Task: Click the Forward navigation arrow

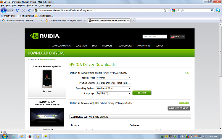Action: (x=9, y=10)
